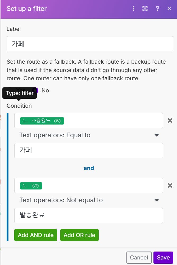Open the 'Text operators: Not equal to' dropdown
177x265 pixels.
tap(89, 200)
